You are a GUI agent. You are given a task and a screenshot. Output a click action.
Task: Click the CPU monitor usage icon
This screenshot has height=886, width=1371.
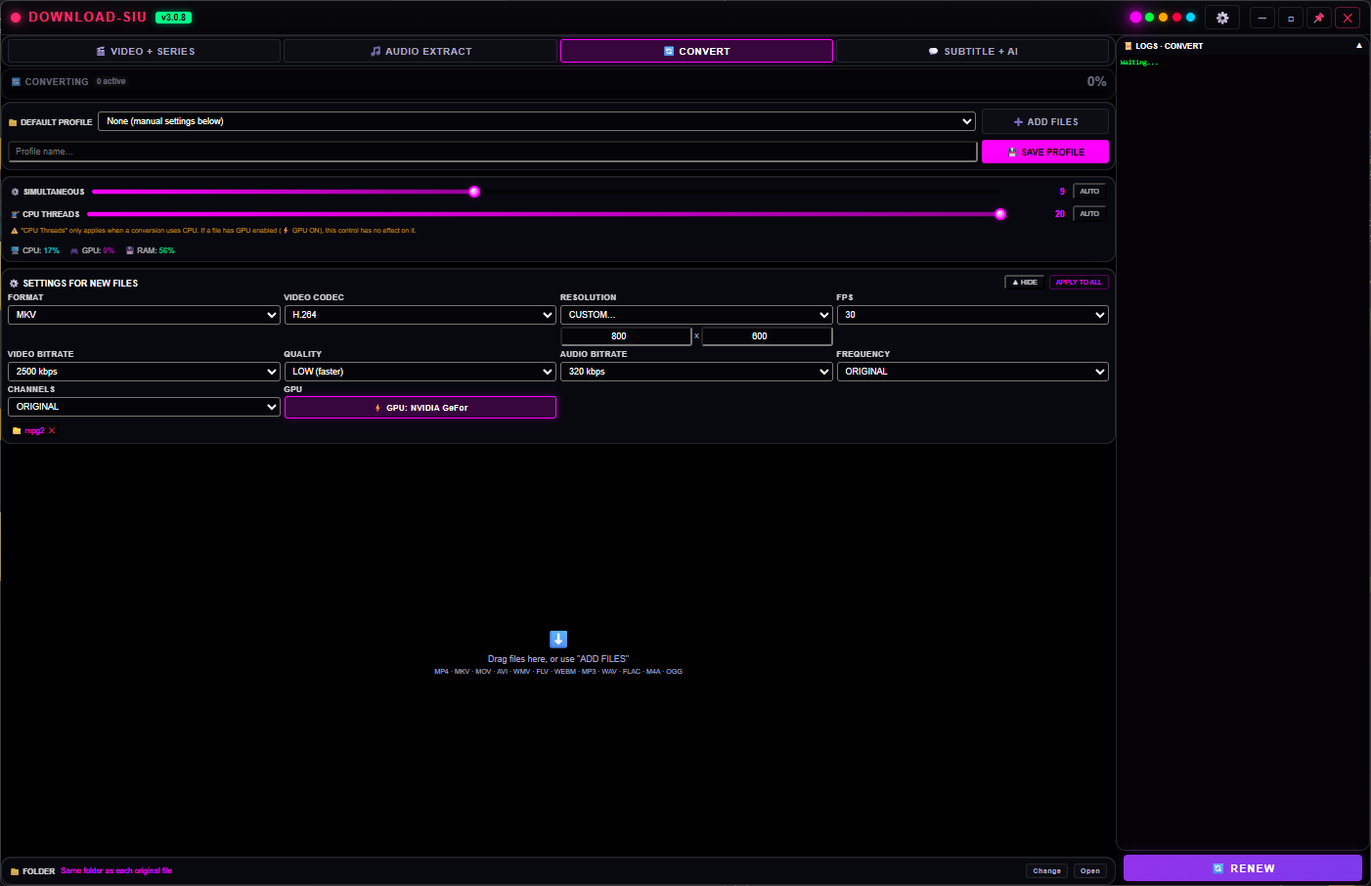click(15, 250)
